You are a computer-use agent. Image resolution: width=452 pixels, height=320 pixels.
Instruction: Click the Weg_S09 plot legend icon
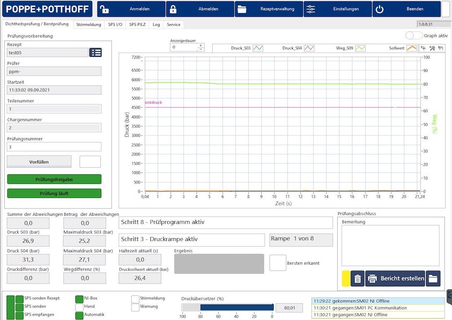click(360, 48)
